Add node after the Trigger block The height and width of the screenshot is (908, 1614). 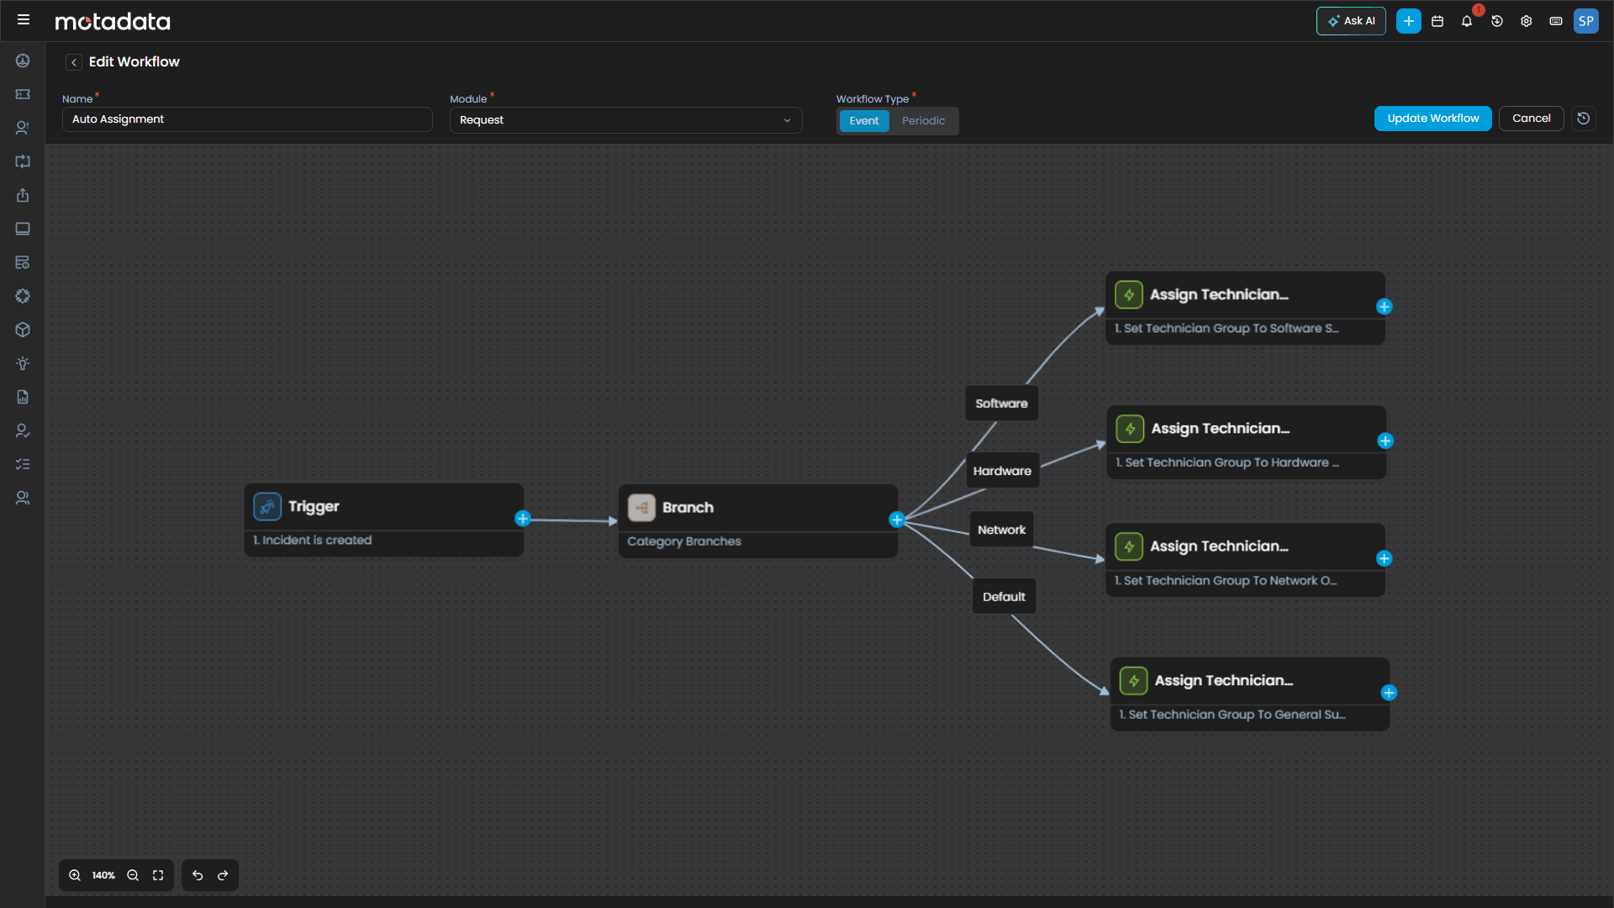coord(523,519)
